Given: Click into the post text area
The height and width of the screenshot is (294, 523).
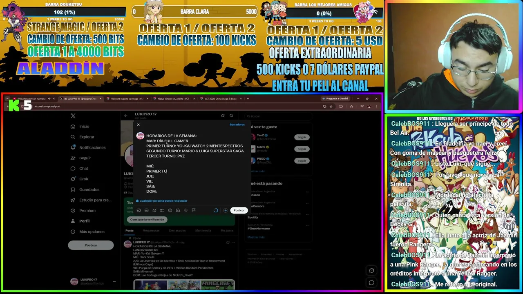Looking at the screenshot, I should (x=195, y=163).
